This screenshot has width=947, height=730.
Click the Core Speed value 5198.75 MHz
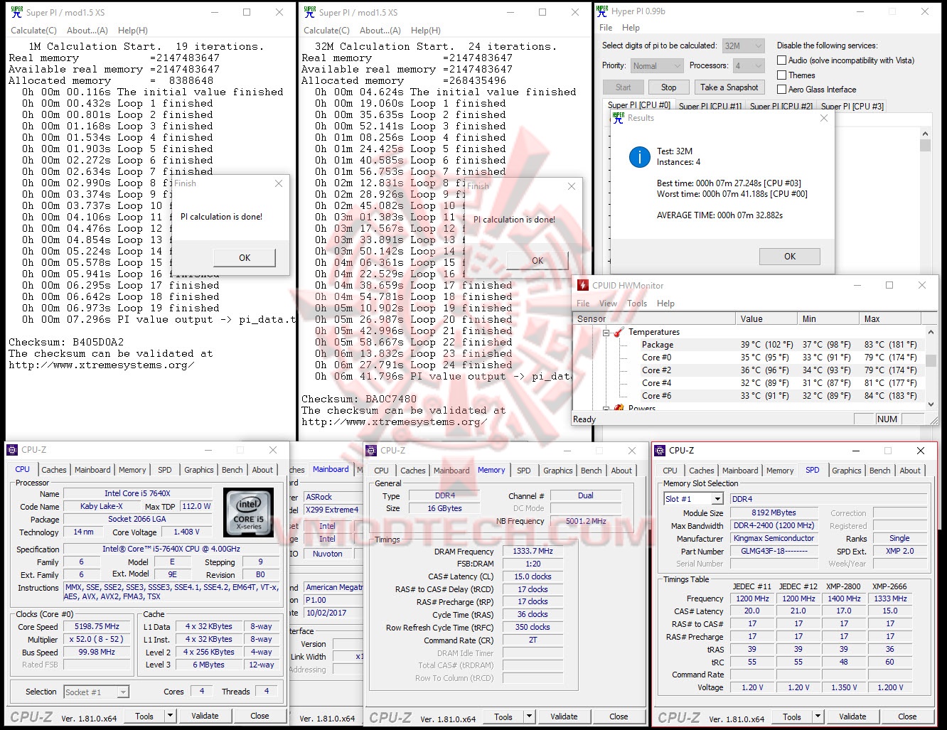point(97,626)
